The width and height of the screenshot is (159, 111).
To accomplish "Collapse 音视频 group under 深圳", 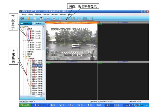I will click(x=23, y=29).
